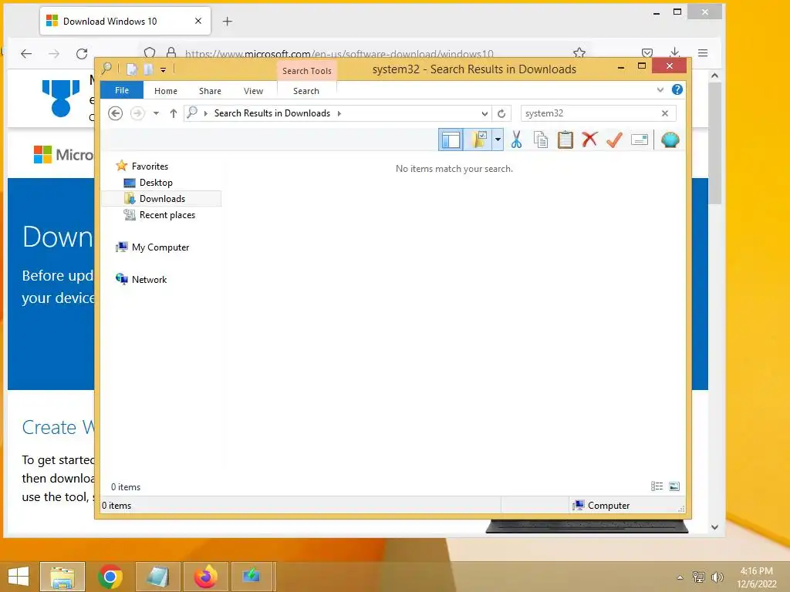
Task: Show hidden system tray icons
Action: [680, 577]
